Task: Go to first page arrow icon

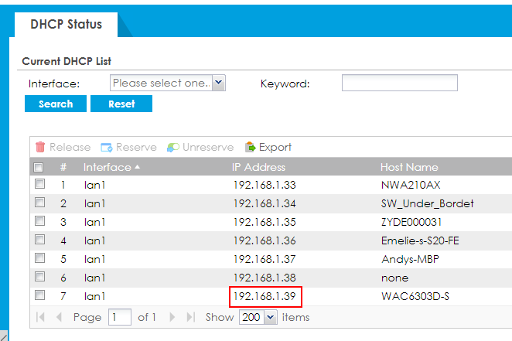Action: tap(40, 317)
